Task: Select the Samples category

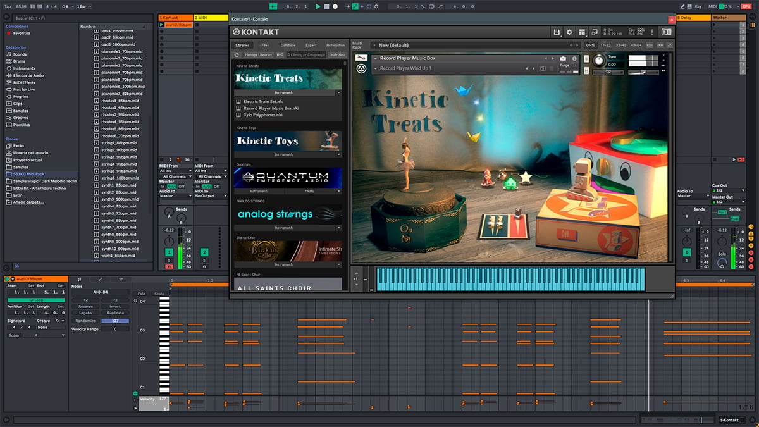Action: point(21,111)
